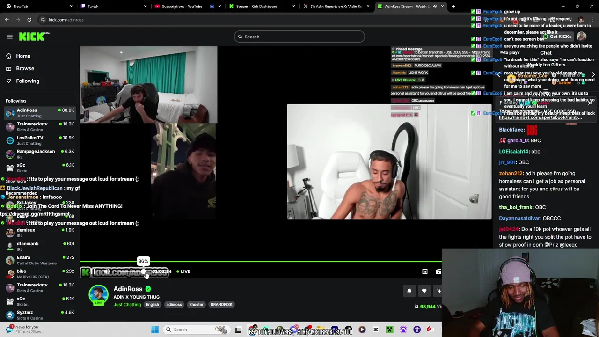The width and height of the screenshot is (599, 337).
Task: Open bibo No Pixel RP channel
Action: [40, 274]
